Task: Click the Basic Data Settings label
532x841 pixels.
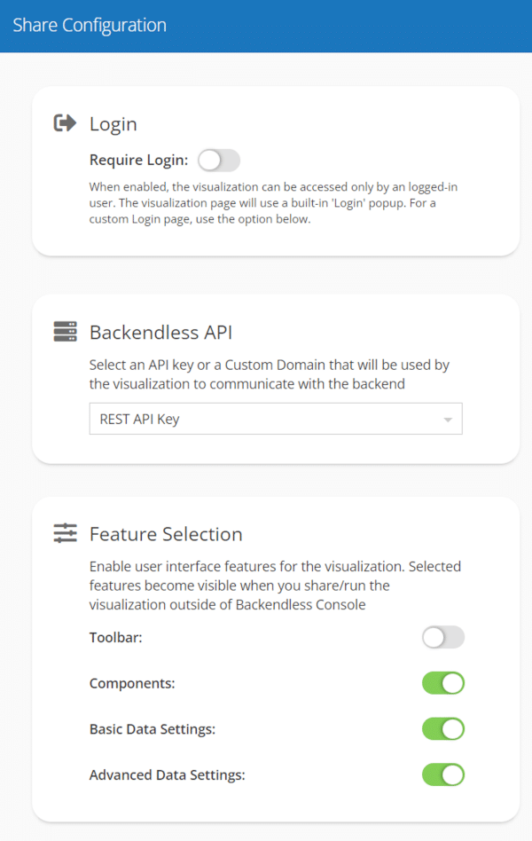Action: coord(153,729)
